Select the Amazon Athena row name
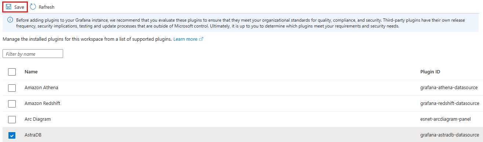The width and height of the screenshot is (483, 142). click(41, 88)
